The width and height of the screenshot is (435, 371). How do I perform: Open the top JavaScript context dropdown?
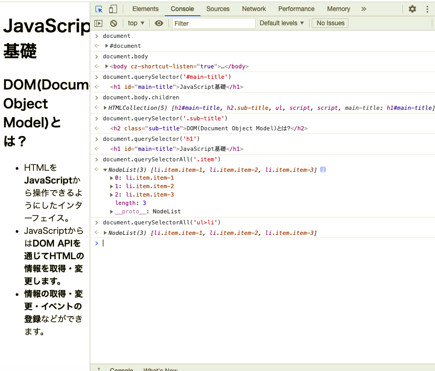click(136, 23)
